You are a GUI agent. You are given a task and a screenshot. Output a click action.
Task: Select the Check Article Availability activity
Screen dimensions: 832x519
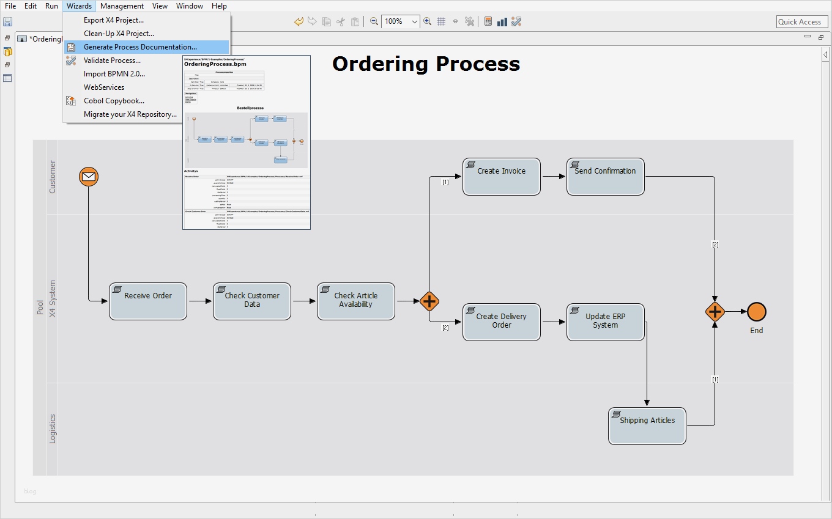(356, 301)
